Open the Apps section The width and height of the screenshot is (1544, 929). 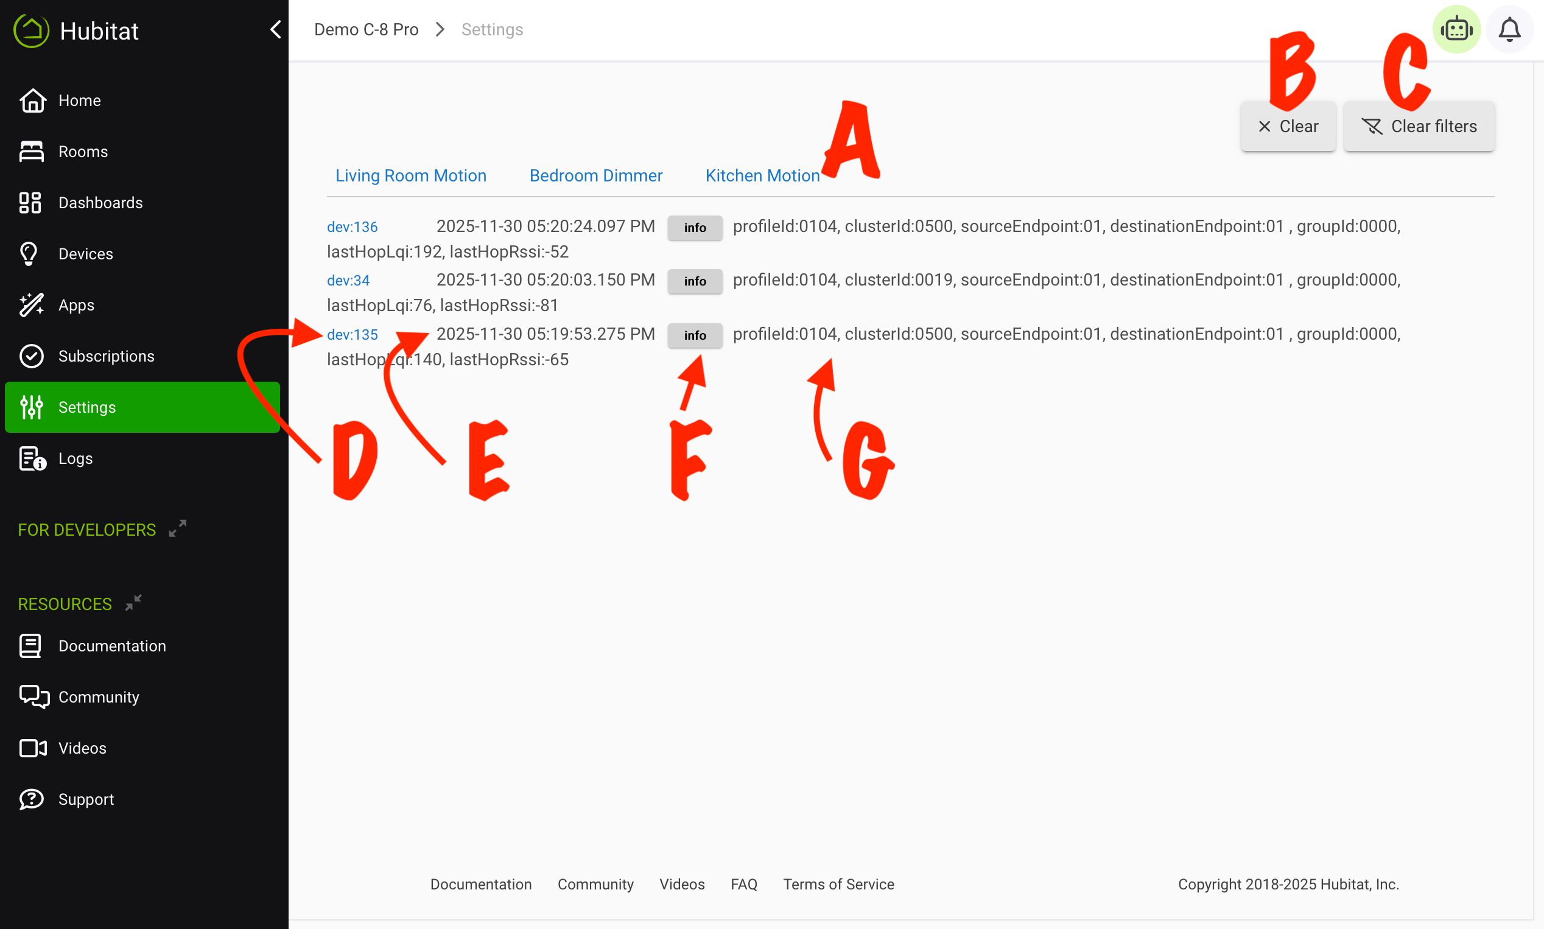coord(142,305)
